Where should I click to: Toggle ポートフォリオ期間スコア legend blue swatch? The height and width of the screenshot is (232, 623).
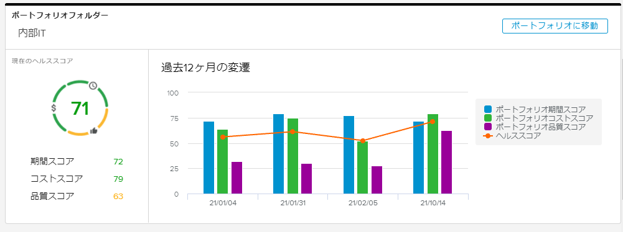[x=488, y=109]
